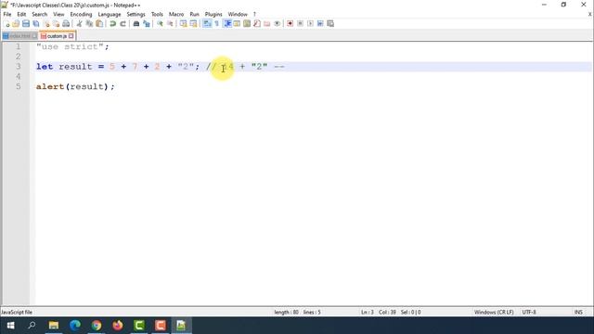
Task: Click the JavaScript file status bar label
Action: coord(17,312)
